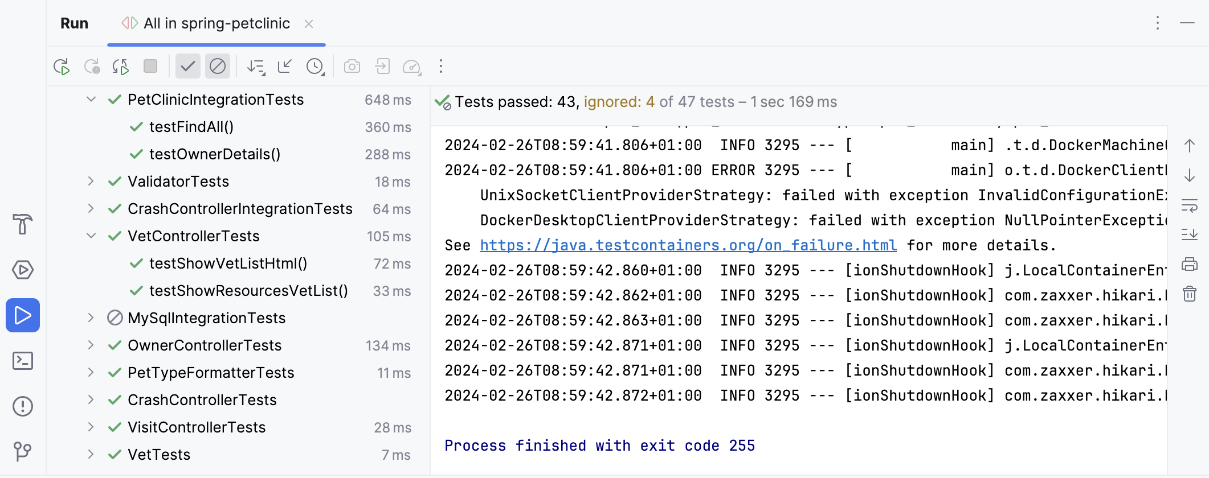
Task: Open the Run tool window icon
Action: (23, 315)
